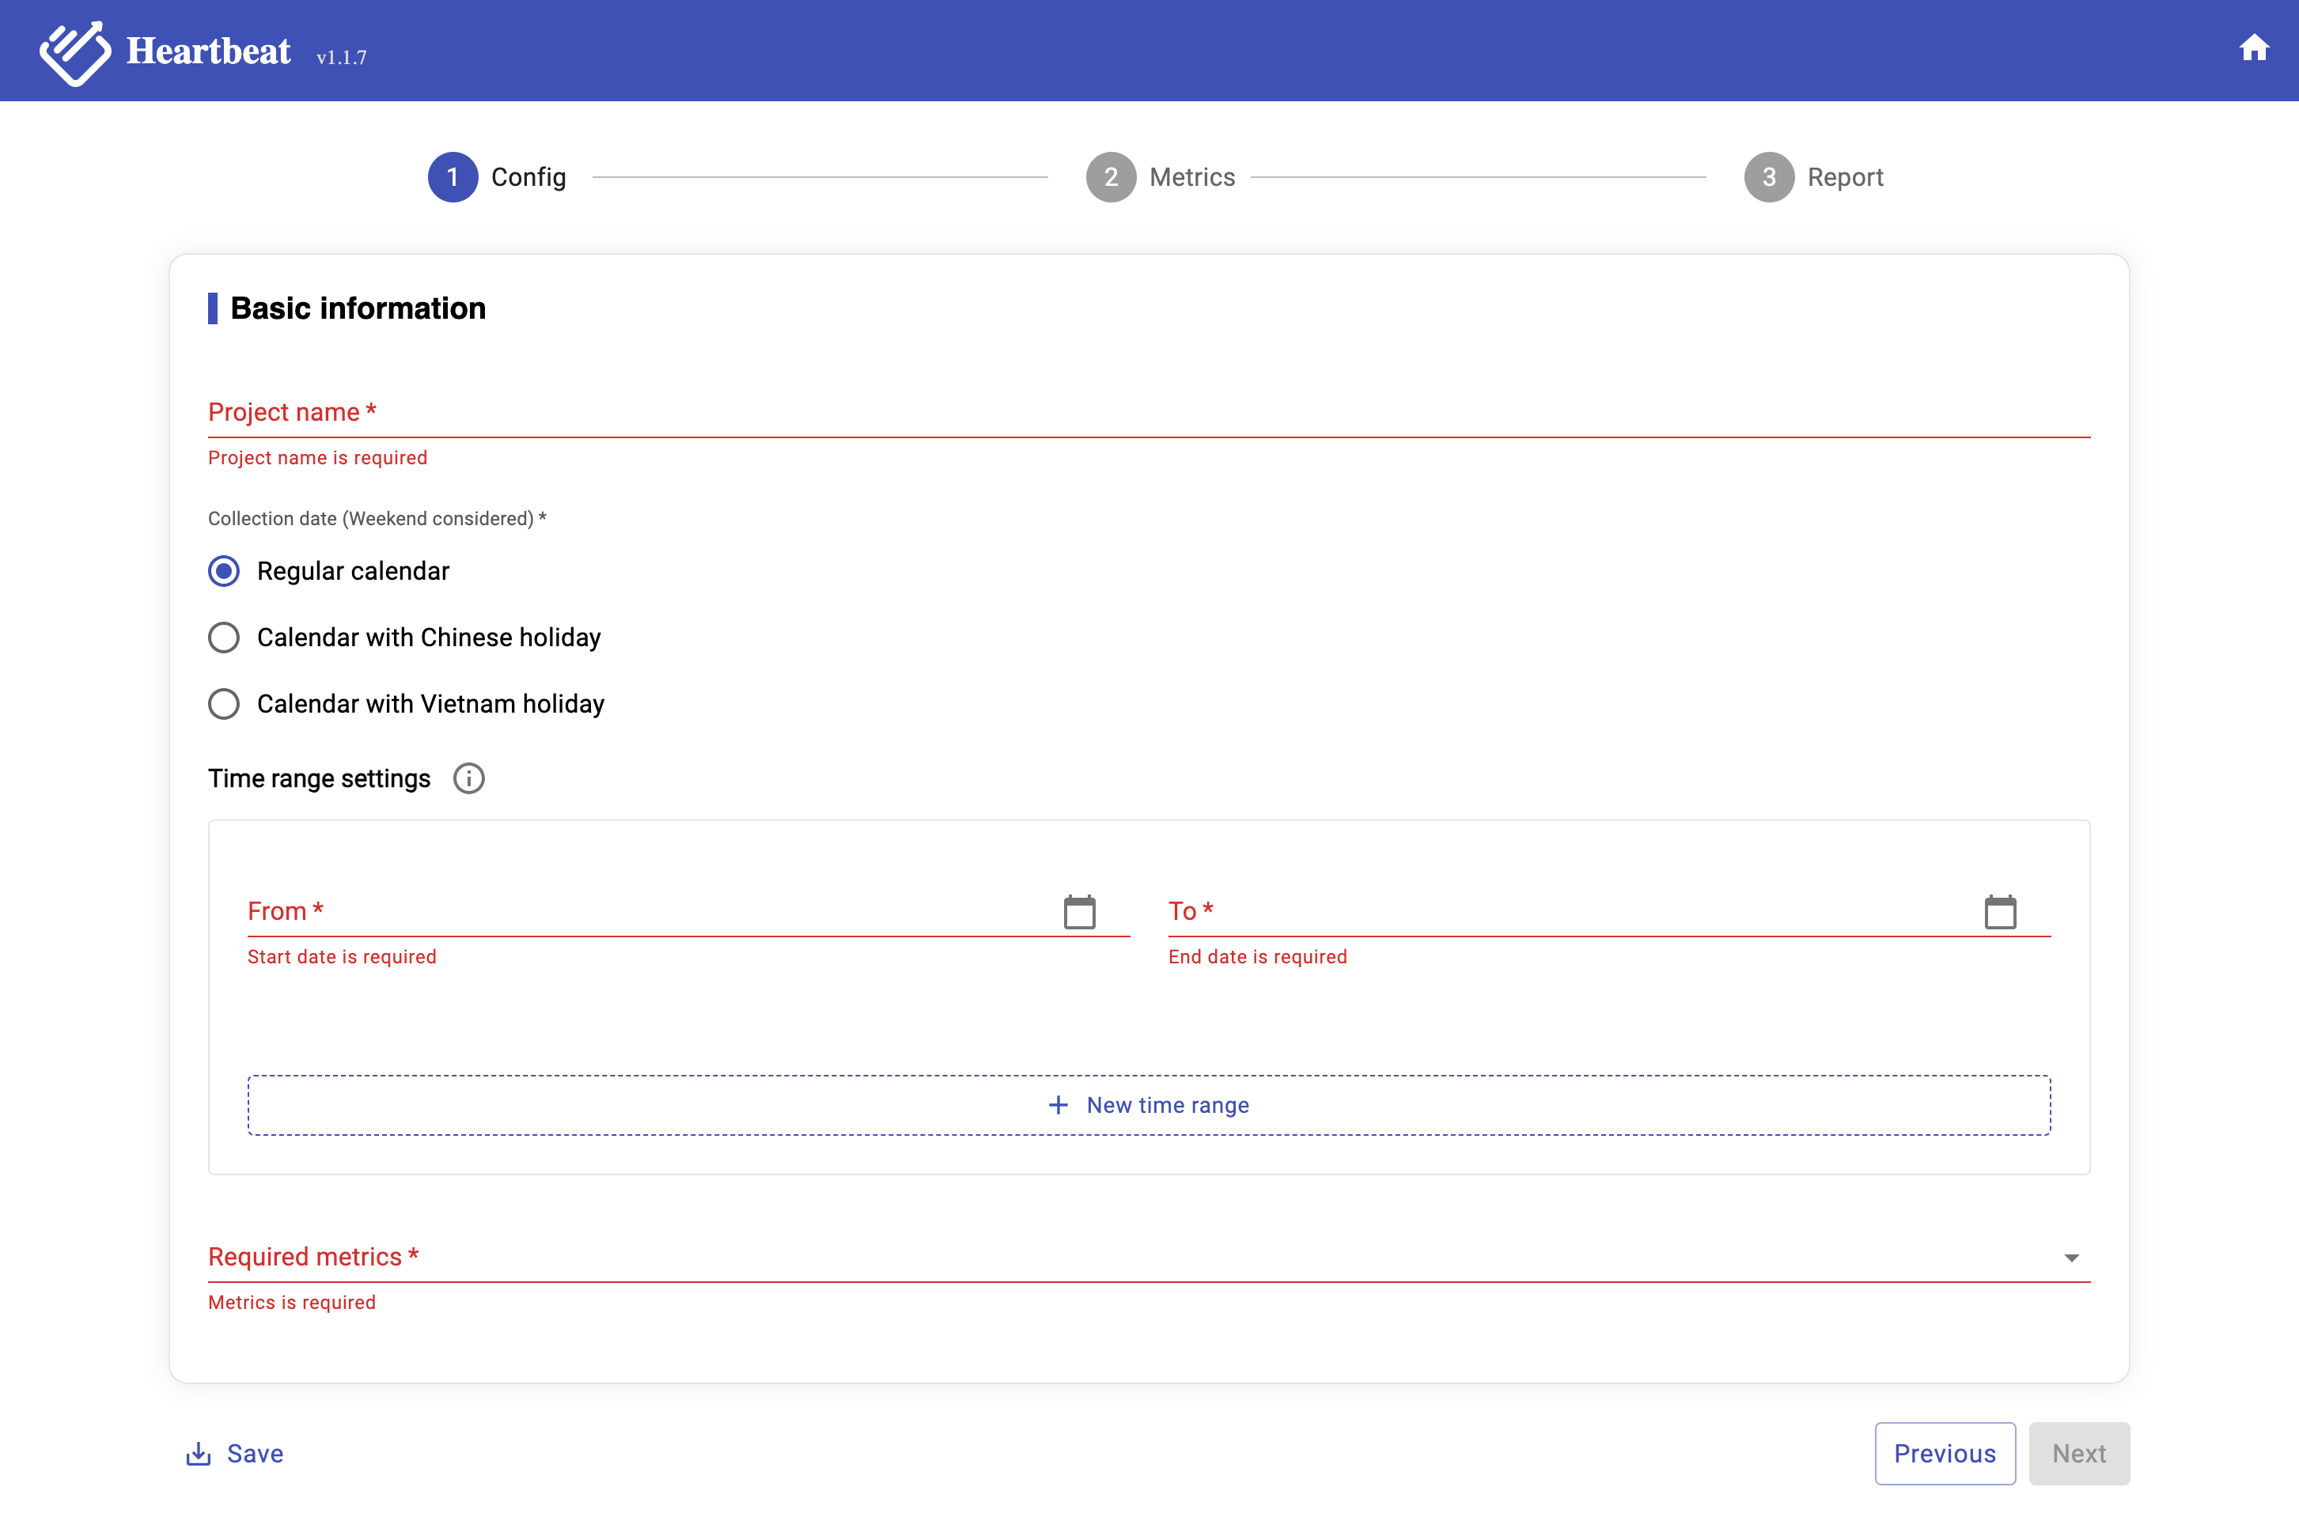This screenshot has height=1536, width=2299.
Task: Click the Next button
Action: coord(2078,1454)
